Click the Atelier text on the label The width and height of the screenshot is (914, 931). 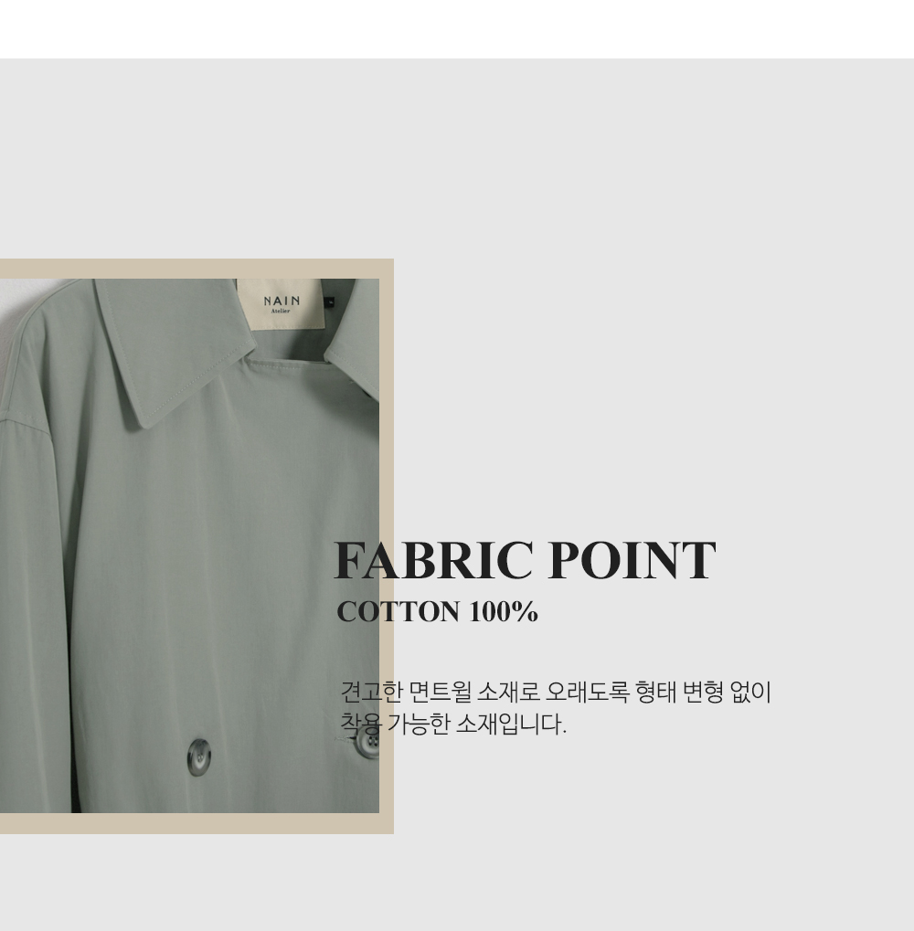(x=281, y=312)
